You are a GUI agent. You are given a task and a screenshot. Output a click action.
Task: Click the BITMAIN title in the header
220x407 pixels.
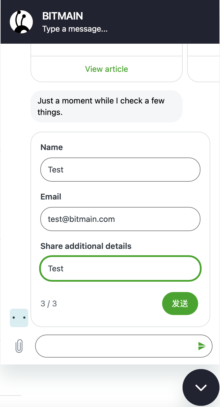[x=62, y=16]
